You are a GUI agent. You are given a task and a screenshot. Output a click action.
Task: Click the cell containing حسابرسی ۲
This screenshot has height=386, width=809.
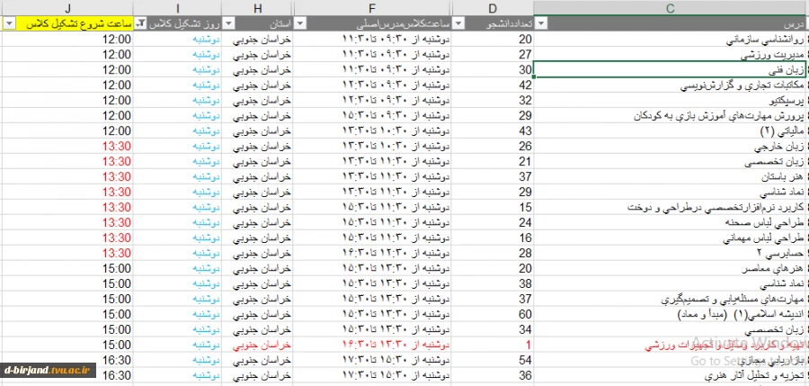[670, 253]
